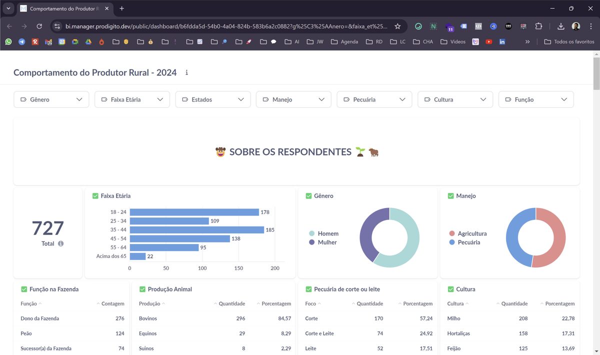Click the Pecuária legend color dot
This screenshot has height=355, width=600.
point(451,242)
